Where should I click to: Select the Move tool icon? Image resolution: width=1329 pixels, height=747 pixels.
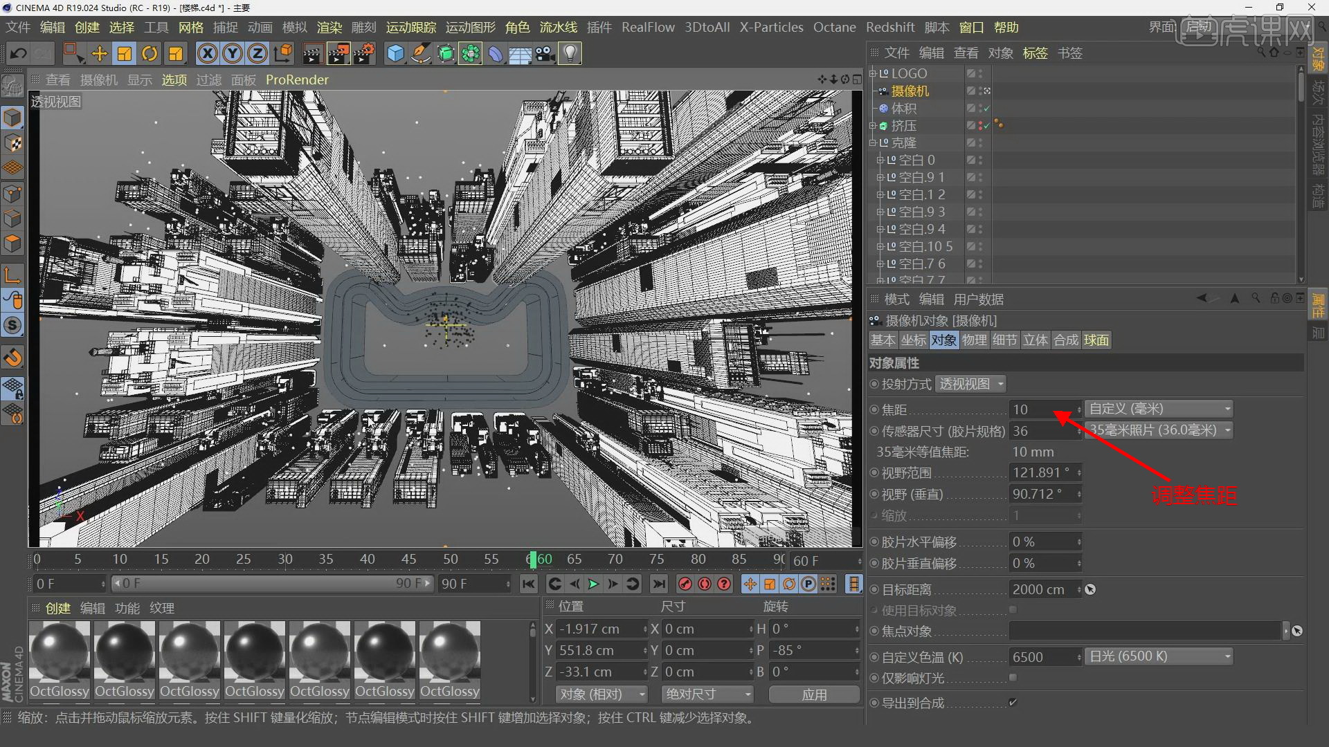coord(99,53)
